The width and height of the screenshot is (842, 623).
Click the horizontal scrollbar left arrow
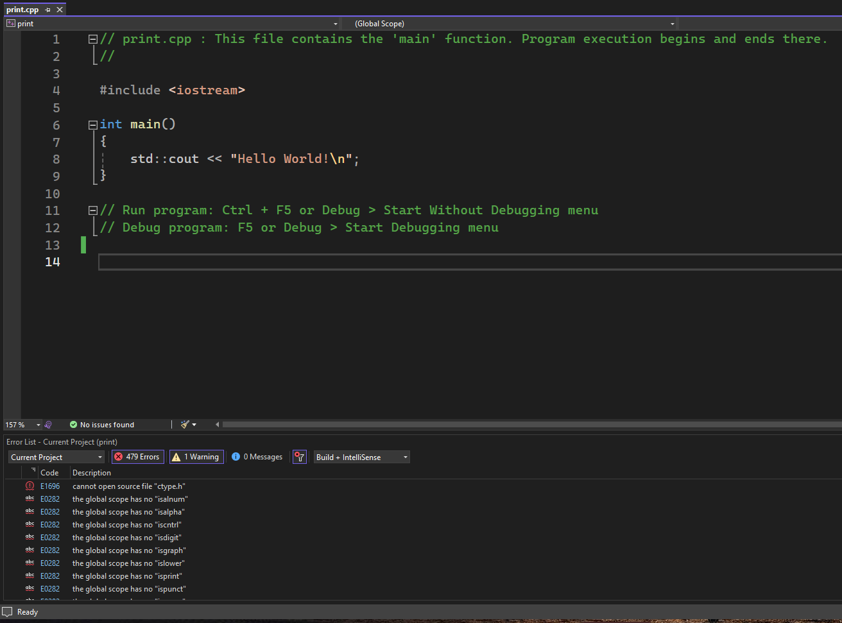(x=217, y=425)
